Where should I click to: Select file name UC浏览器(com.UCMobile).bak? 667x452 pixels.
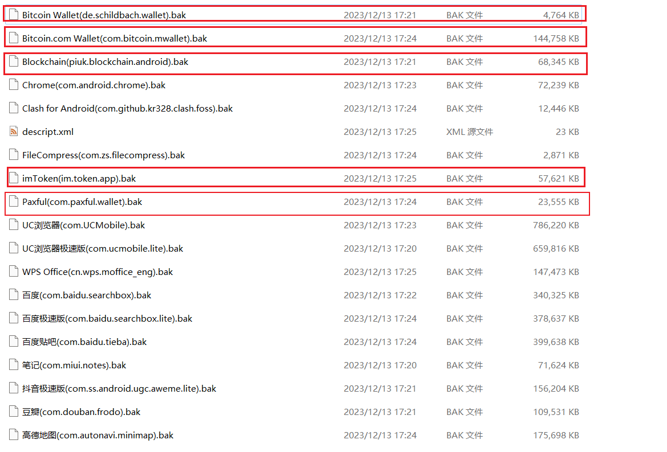(x=84, y=225)
